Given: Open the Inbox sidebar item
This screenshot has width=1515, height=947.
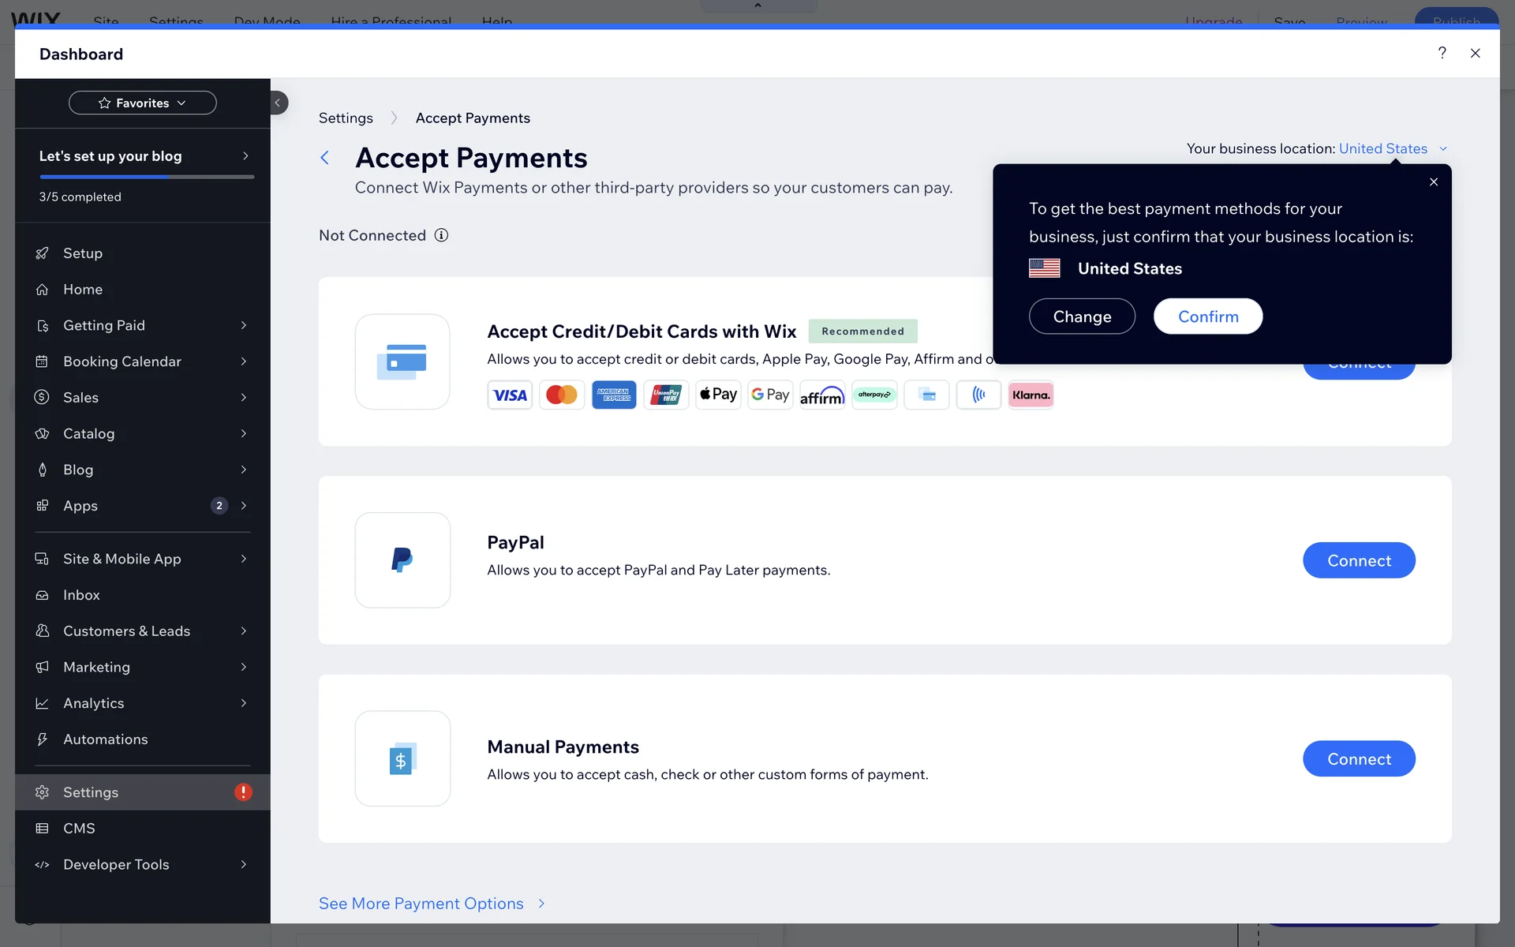Looking at the screenshot, I should 82,595.
